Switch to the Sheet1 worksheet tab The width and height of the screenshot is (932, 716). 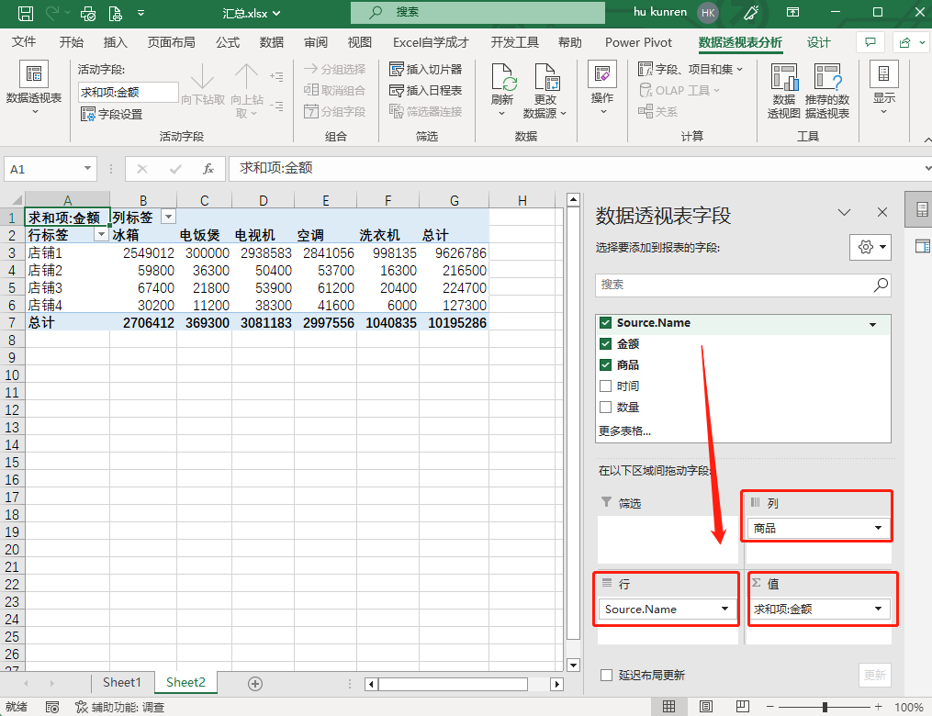pyautogui.click(x=122, y=683)
